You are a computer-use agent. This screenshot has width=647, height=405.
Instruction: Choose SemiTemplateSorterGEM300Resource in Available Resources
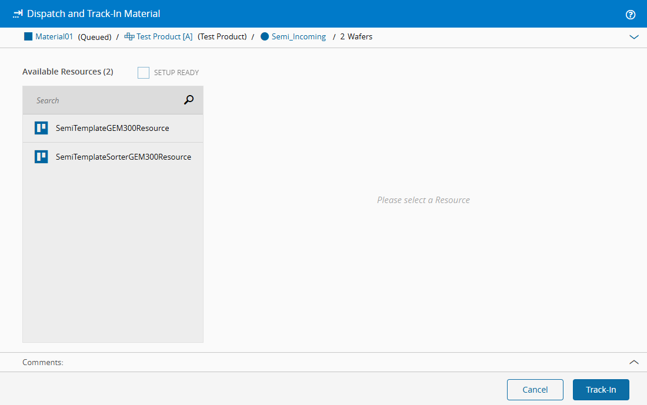click(x=124, y=157)
